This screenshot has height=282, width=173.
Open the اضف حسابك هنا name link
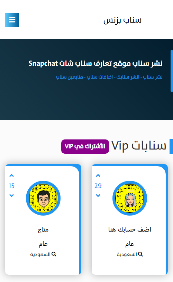tap(130, 229)
